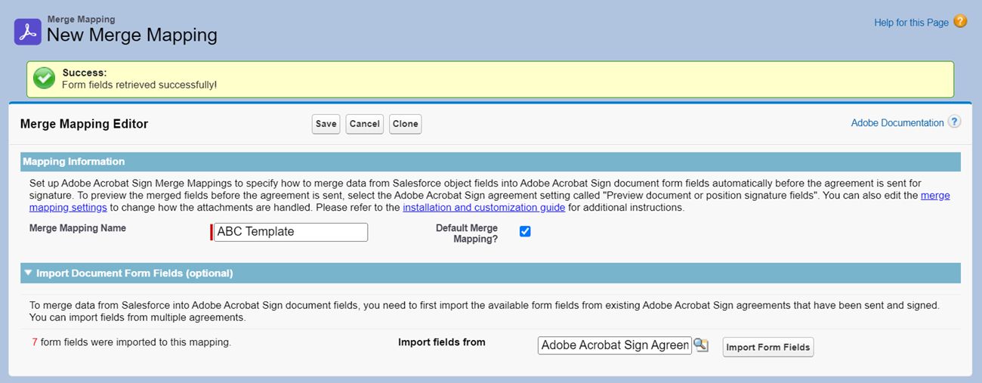Screen dimensions: 982x383
Task: Save the merge mapping
Action: pos(326,124)
